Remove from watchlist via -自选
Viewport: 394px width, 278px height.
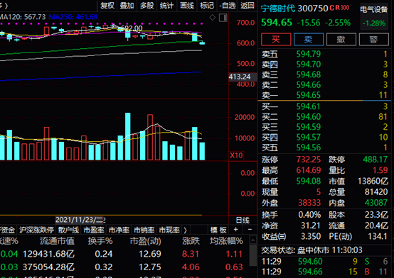[228, 6]
